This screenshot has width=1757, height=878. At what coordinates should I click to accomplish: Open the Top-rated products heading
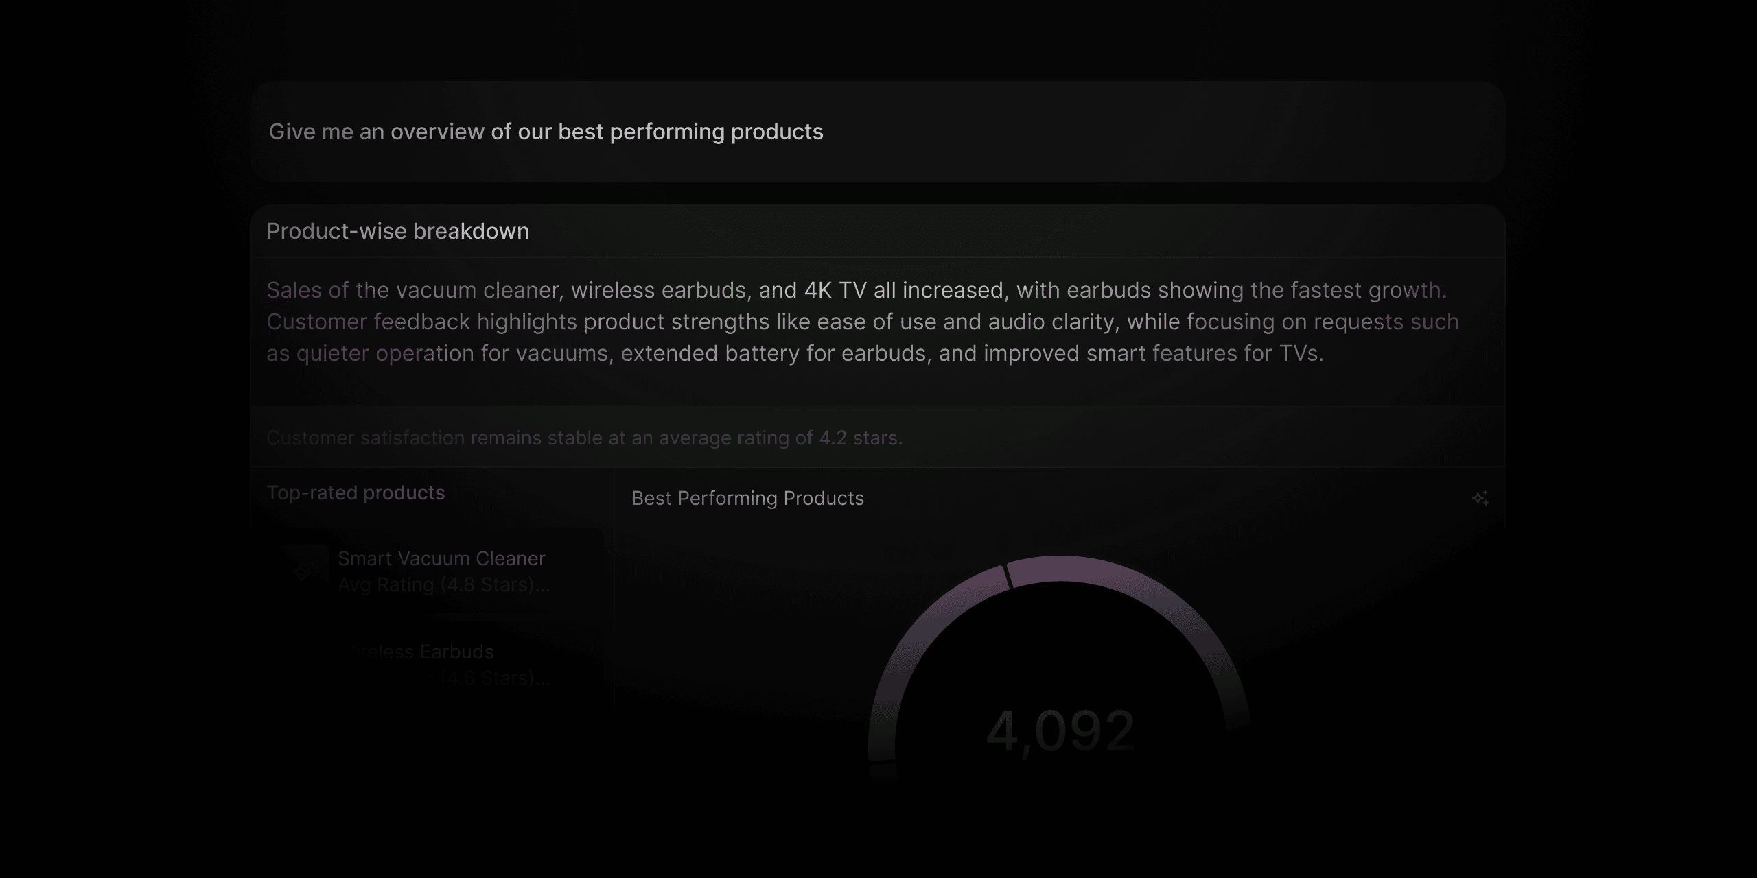click(x=356, y=493)
